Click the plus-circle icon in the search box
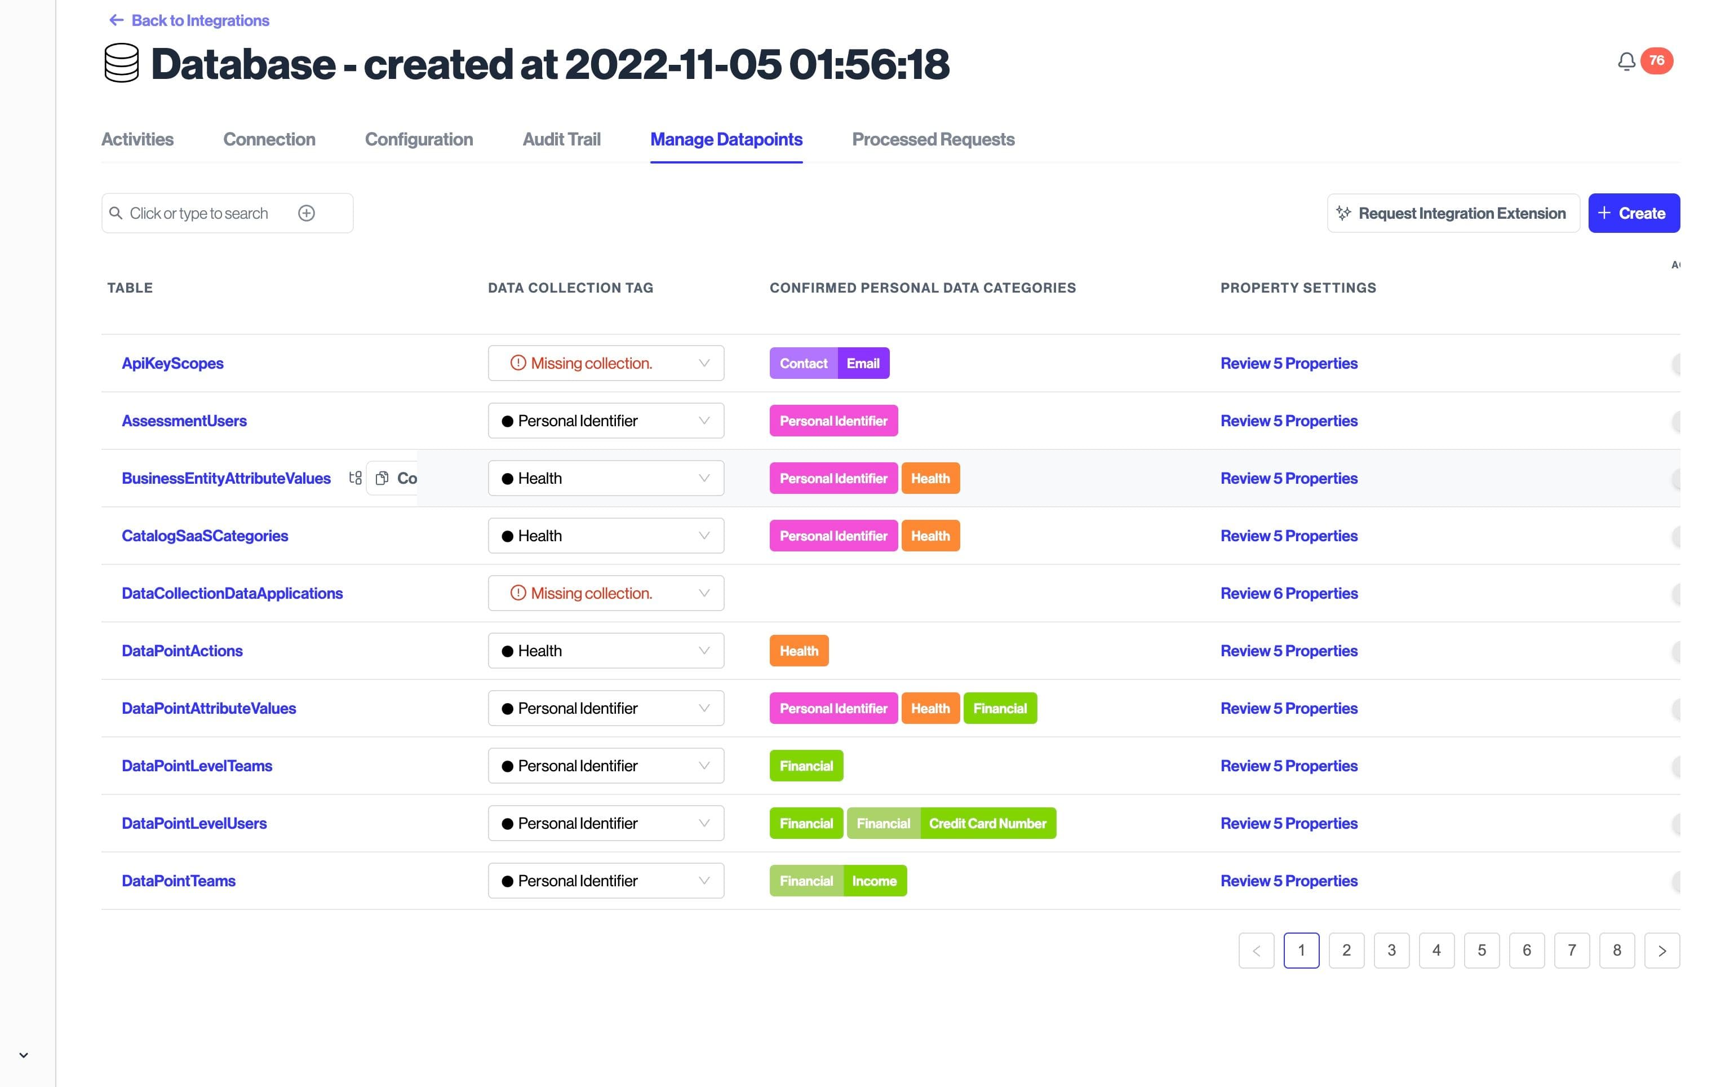 [x=307, y=214]
